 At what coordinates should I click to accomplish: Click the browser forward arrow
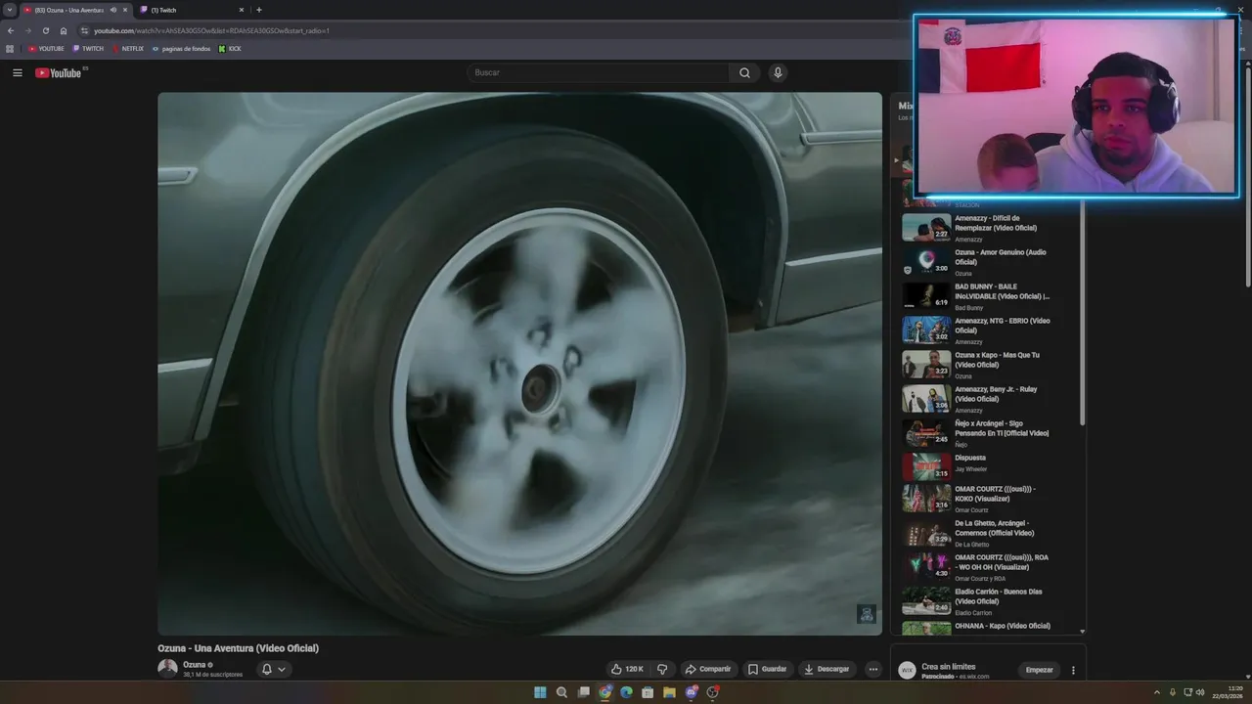click(28, 30)
